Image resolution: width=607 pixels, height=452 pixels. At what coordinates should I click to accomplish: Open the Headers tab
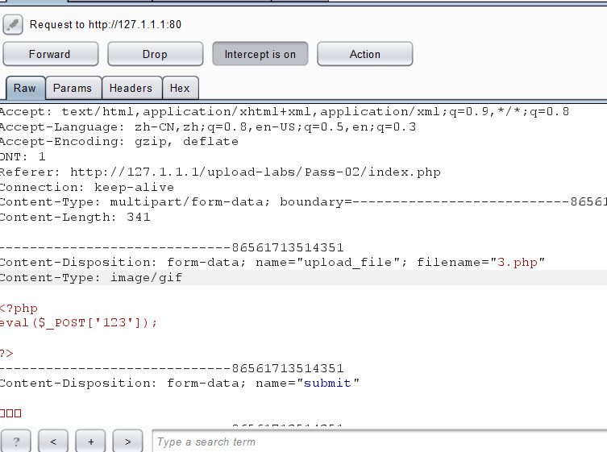click(x=131, y=89)
